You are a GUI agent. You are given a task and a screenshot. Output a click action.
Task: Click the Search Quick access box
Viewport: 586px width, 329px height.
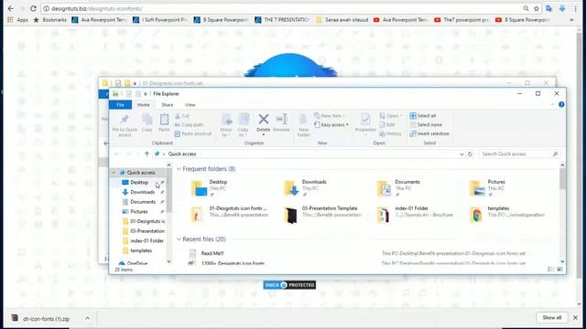[x=519, y=154]
